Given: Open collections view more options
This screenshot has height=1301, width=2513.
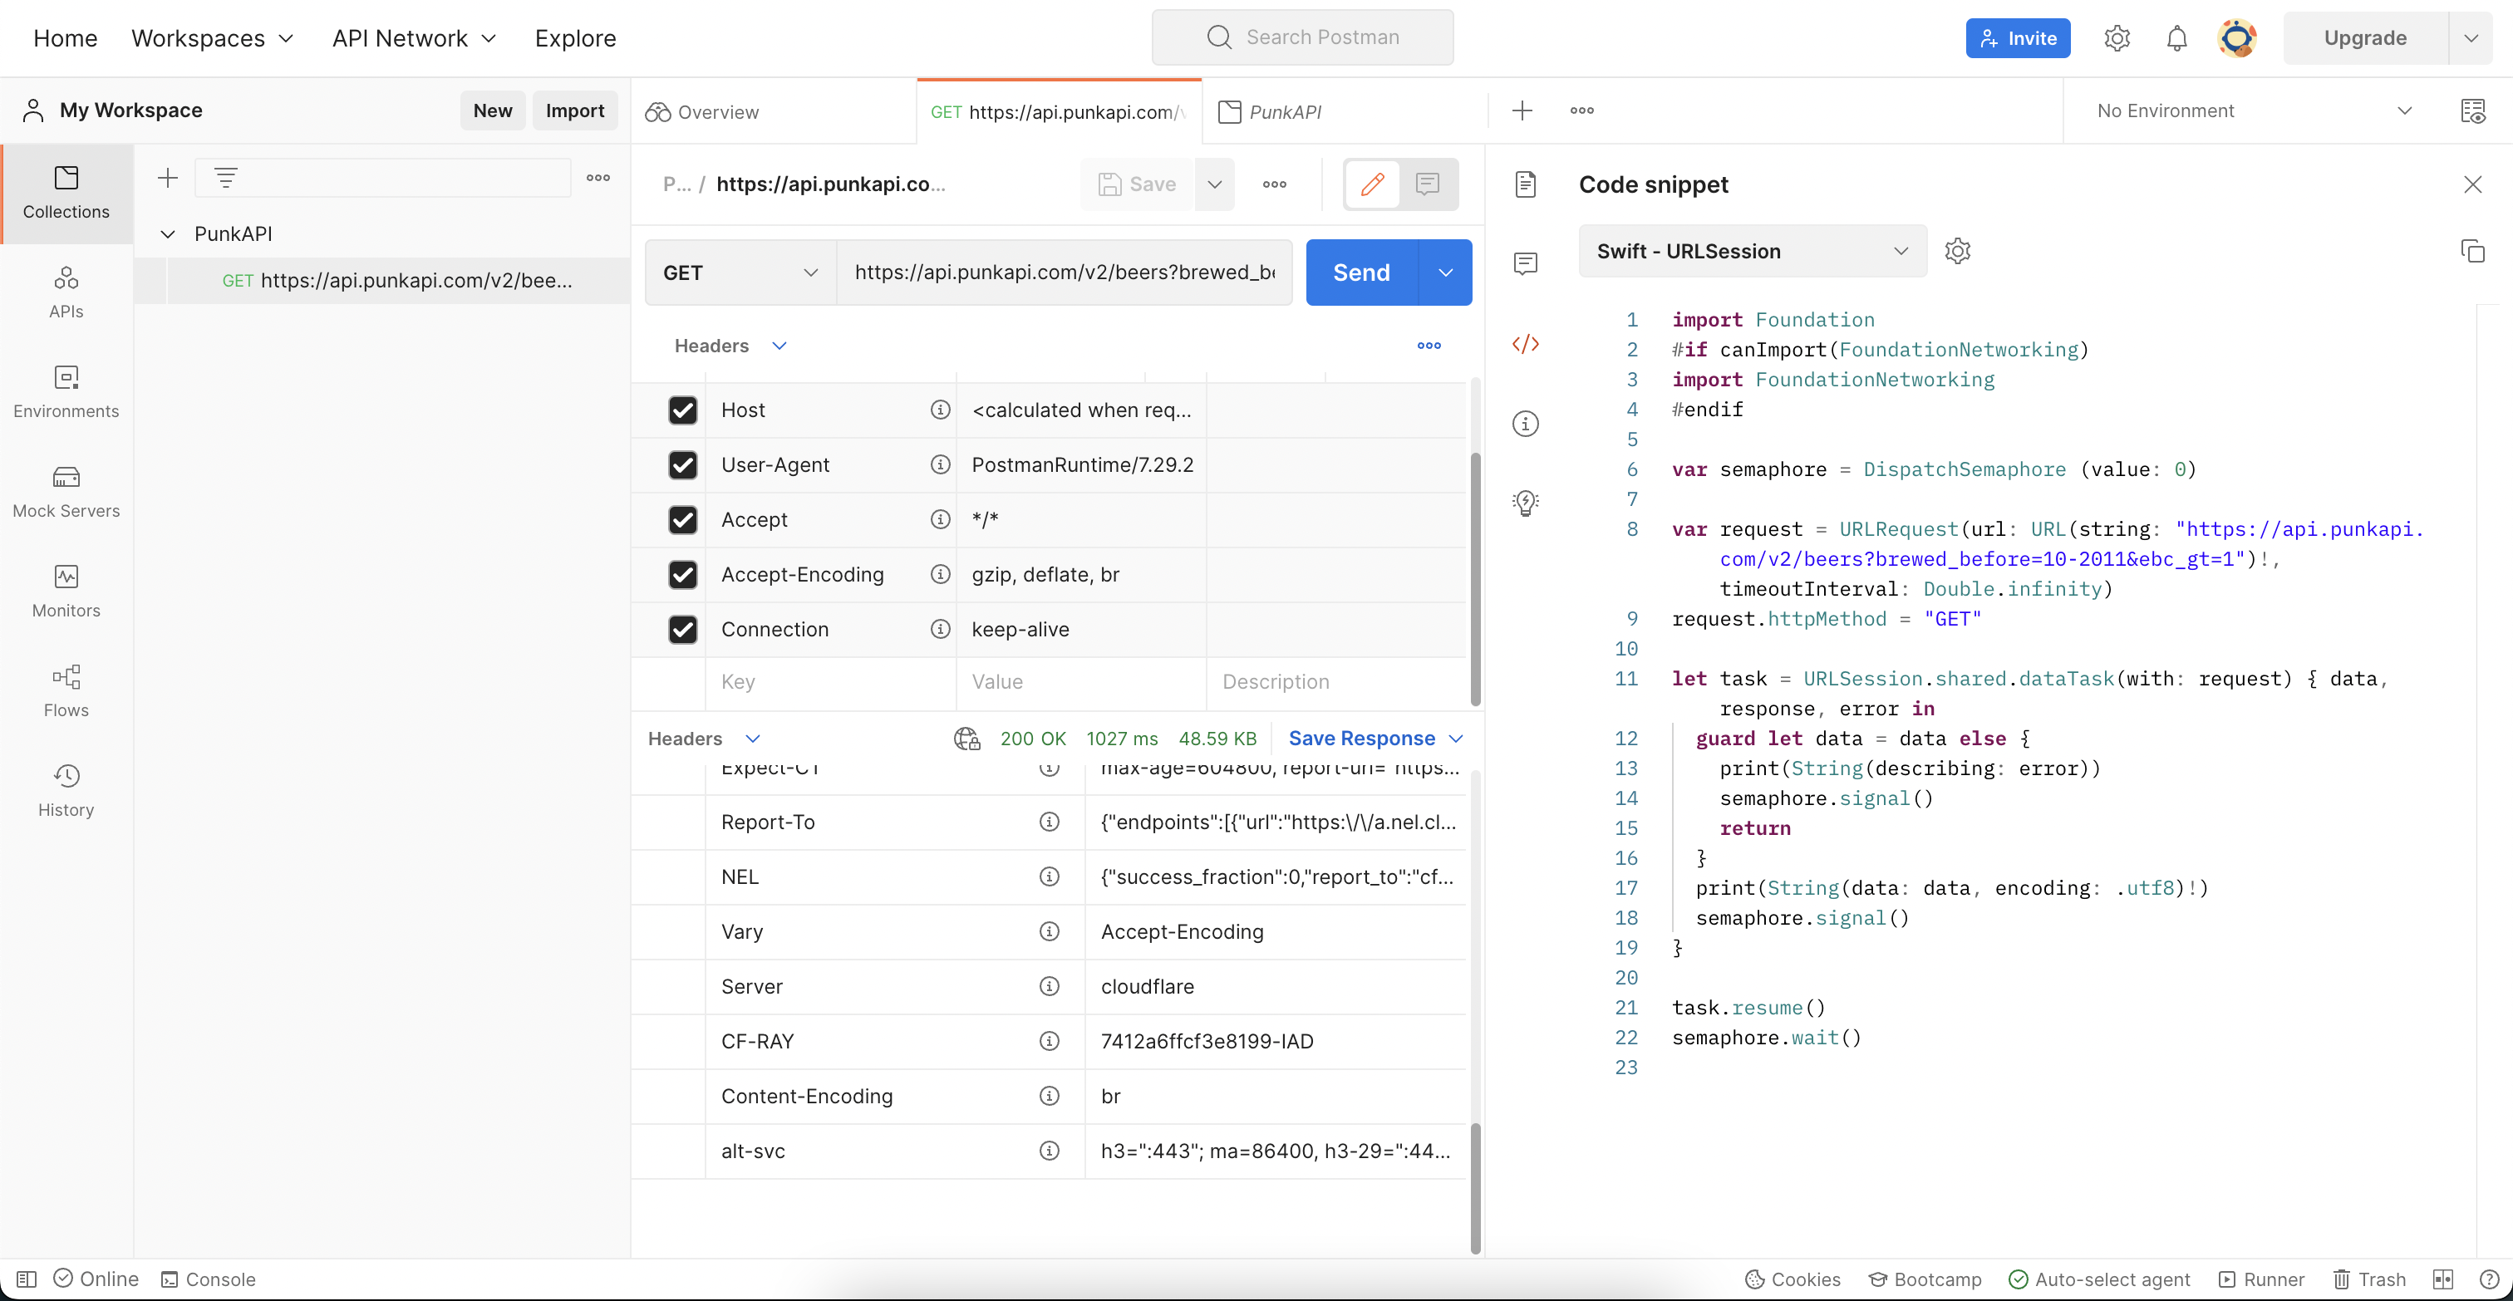Looking at the screenshot, I should [x=598, y=178].
